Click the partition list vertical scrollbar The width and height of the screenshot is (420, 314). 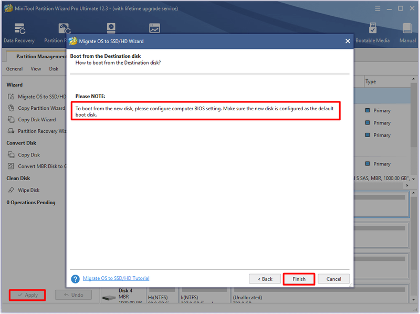pyautogui.click(x=414, y=115)
